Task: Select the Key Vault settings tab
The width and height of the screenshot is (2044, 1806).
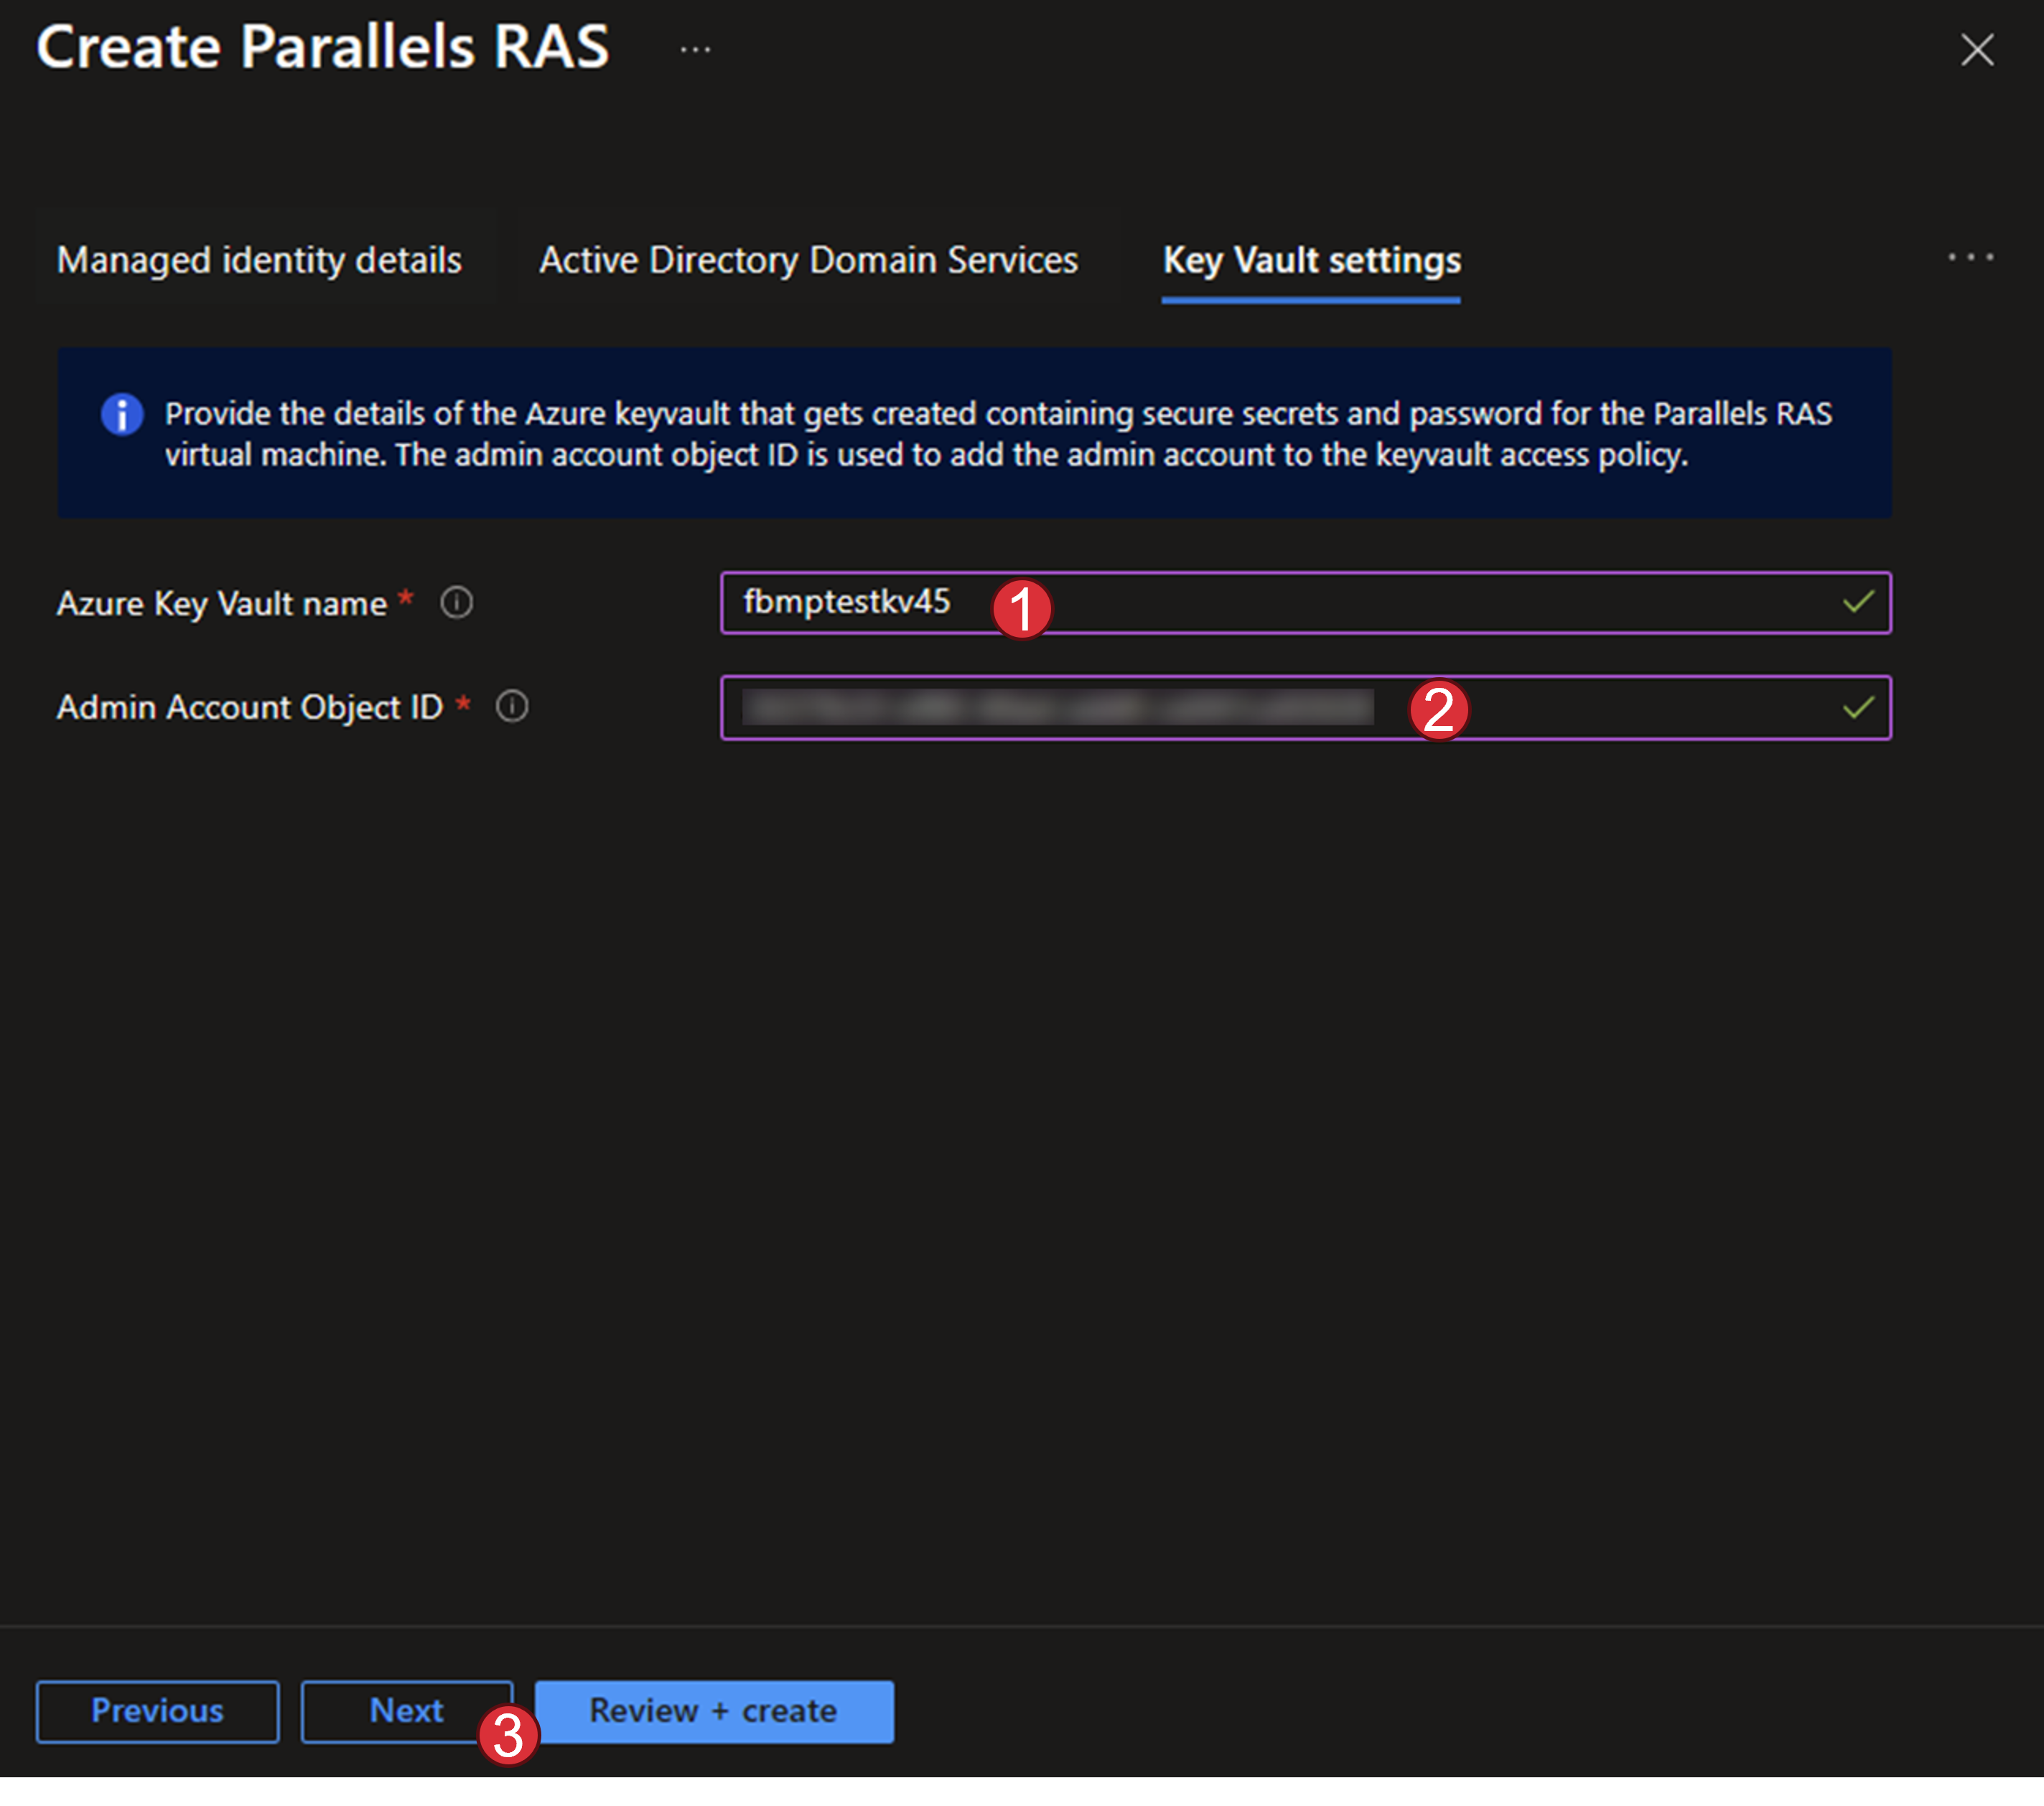Action: [x=1311, y=260]
